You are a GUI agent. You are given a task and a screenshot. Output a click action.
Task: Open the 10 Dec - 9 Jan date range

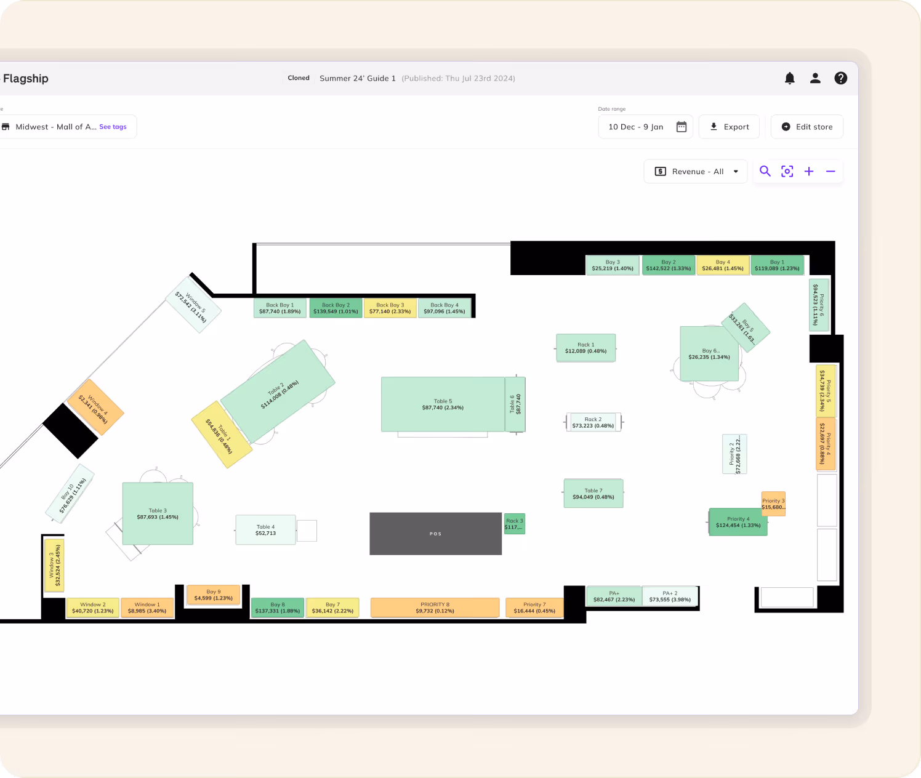(645, 127)
